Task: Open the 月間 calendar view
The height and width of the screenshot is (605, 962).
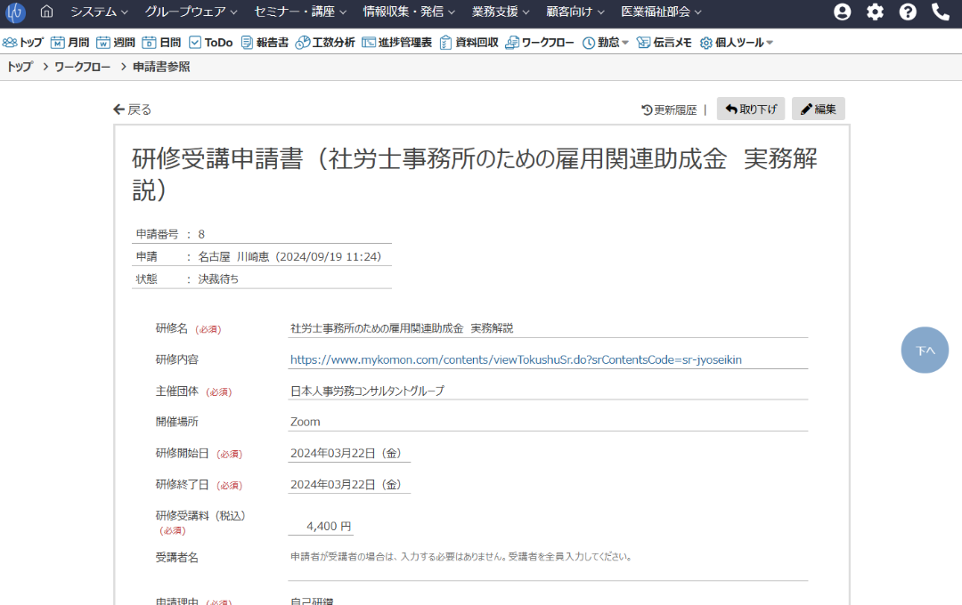Action: point(70,43)
